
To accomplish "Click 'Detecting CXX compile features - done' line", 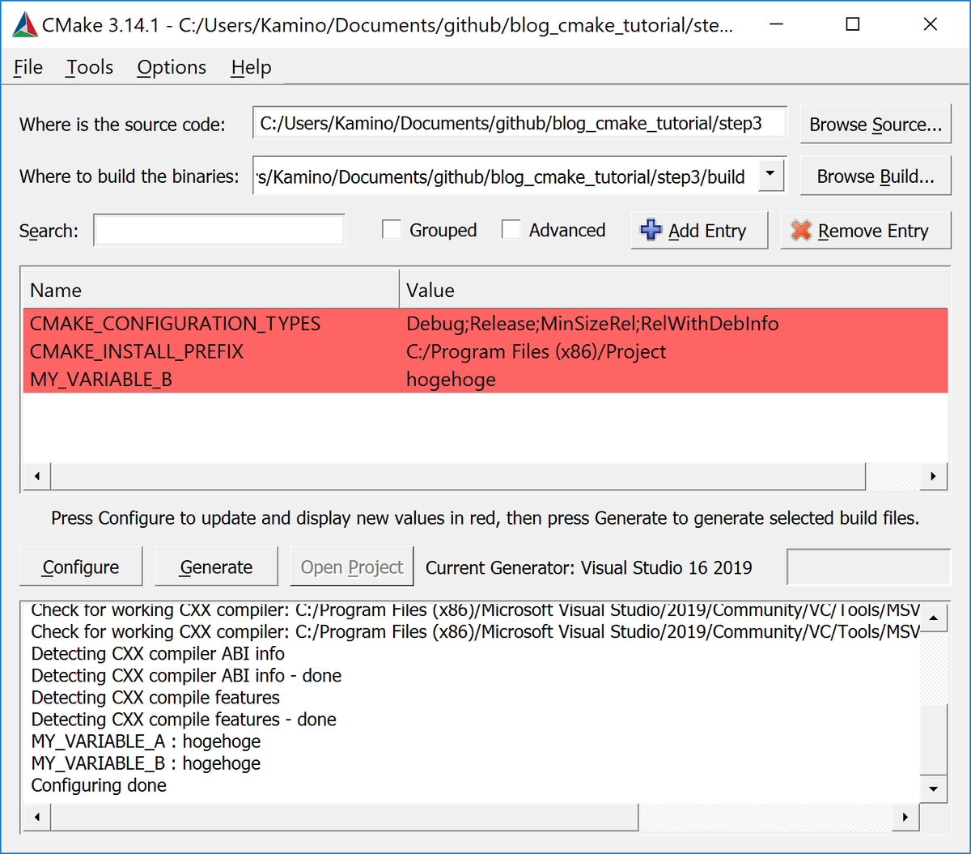I will click(x=184, y=720).
